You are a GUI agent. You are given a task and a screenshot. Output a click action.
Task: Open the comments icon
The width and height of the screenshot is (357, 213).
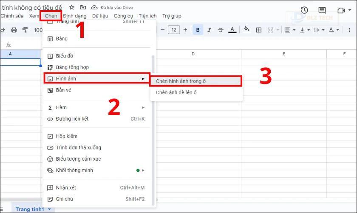322,10
